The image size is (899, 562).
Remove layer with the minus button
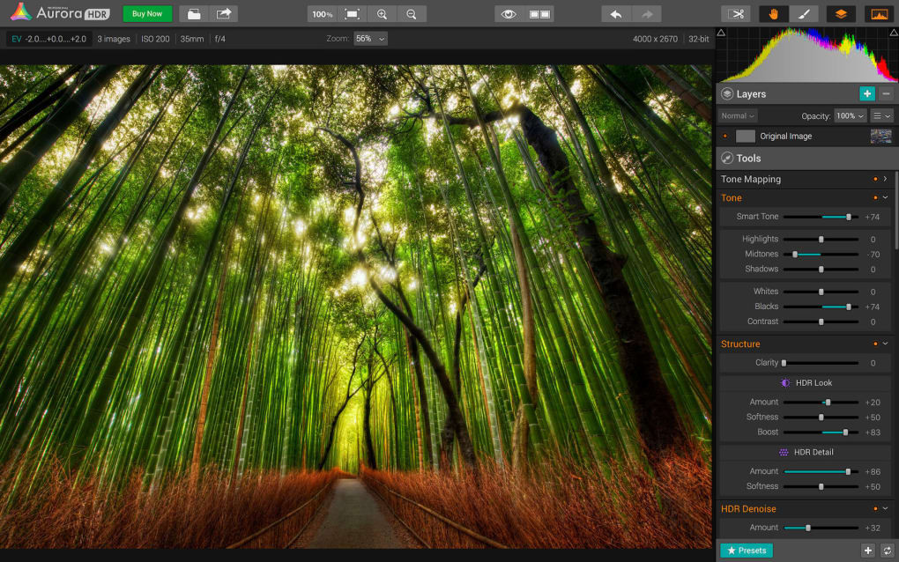click(886, 93)
